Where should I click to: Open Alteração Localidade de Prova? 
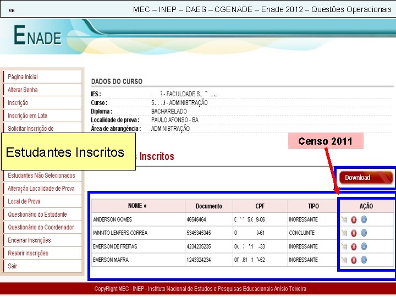41,189
